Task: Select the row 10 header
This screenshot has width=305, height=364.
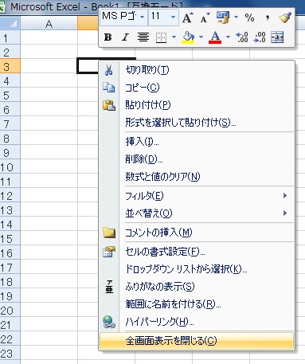Action: 10,167
